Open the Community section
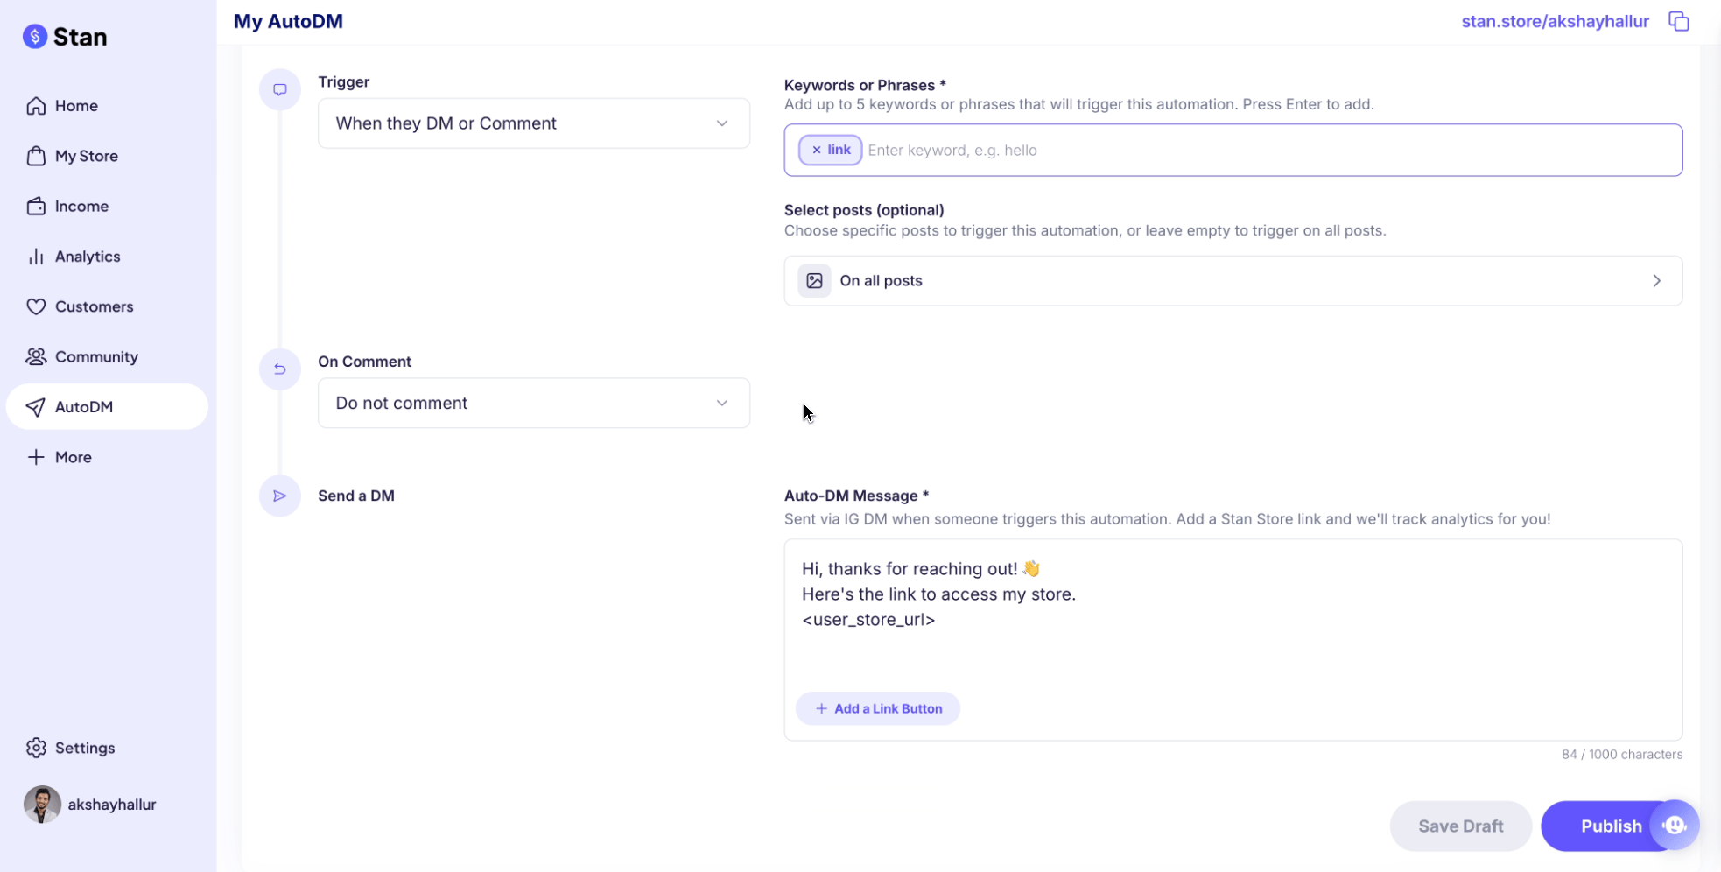 click(x=96, y=356)
